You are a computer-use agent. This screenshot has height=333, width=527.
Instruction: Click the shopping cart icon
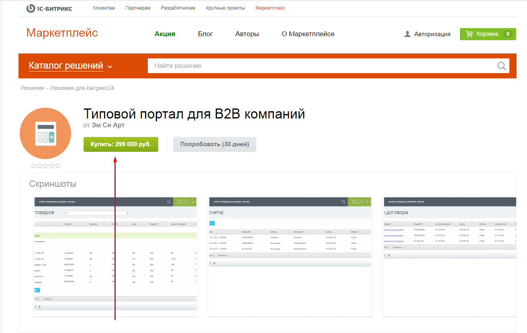[x=469, y=34]
